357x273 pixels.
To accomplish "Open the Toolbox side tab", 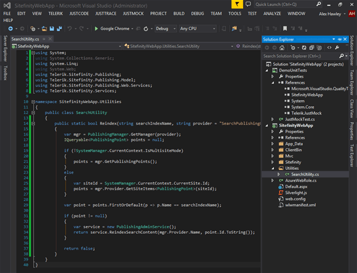I will [6, 73].
